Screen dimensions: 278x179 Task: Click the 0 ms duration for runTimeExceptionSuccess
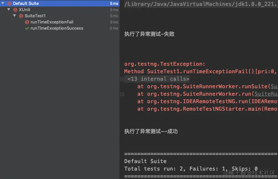pos(114,28)
